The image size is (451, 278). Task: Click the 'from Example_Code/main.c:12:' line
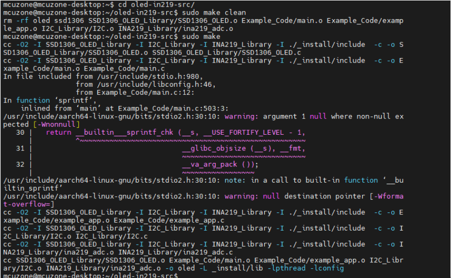pos(135,92)
